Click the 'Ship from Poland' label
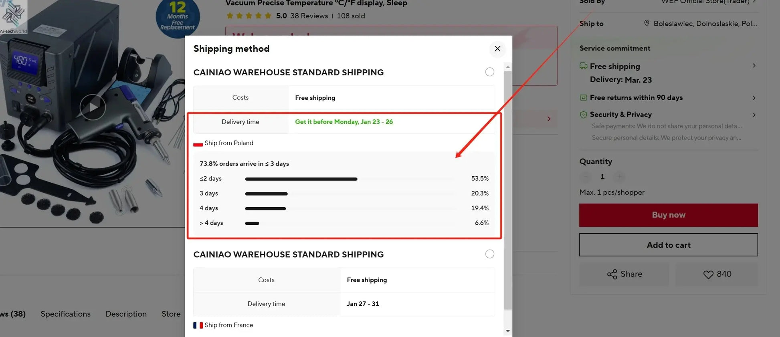This screenshot has height=337, width=780. (x=229, y=143)
